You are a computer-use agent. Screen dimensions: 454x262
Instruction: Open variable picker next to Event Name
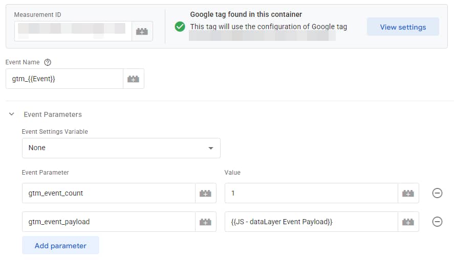pos(133,79)
